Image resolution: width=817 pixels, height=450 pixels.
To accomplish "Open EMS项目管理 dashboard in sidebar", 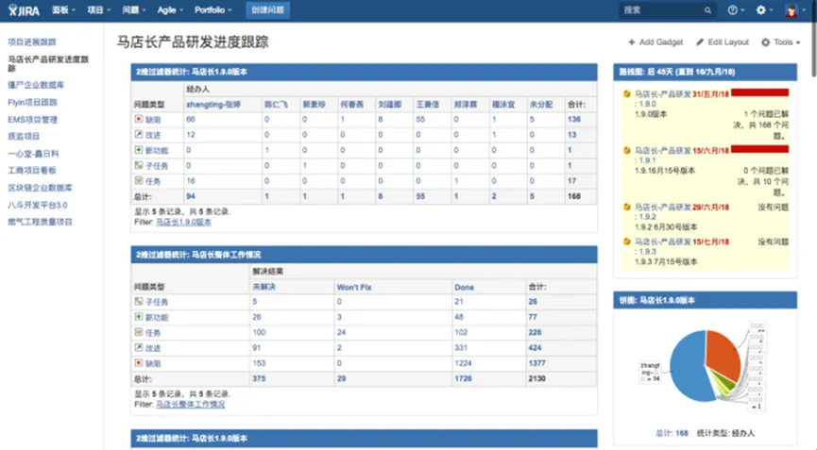I will point(32,120).
